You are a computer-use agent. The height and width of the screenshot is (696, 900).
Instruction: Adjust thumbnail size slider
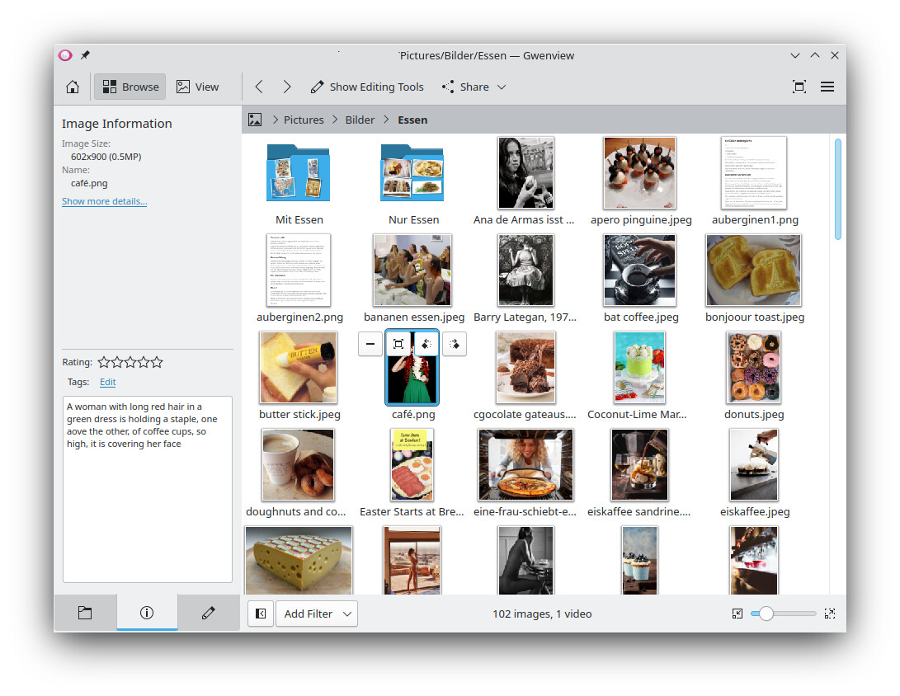coord(766,614)
